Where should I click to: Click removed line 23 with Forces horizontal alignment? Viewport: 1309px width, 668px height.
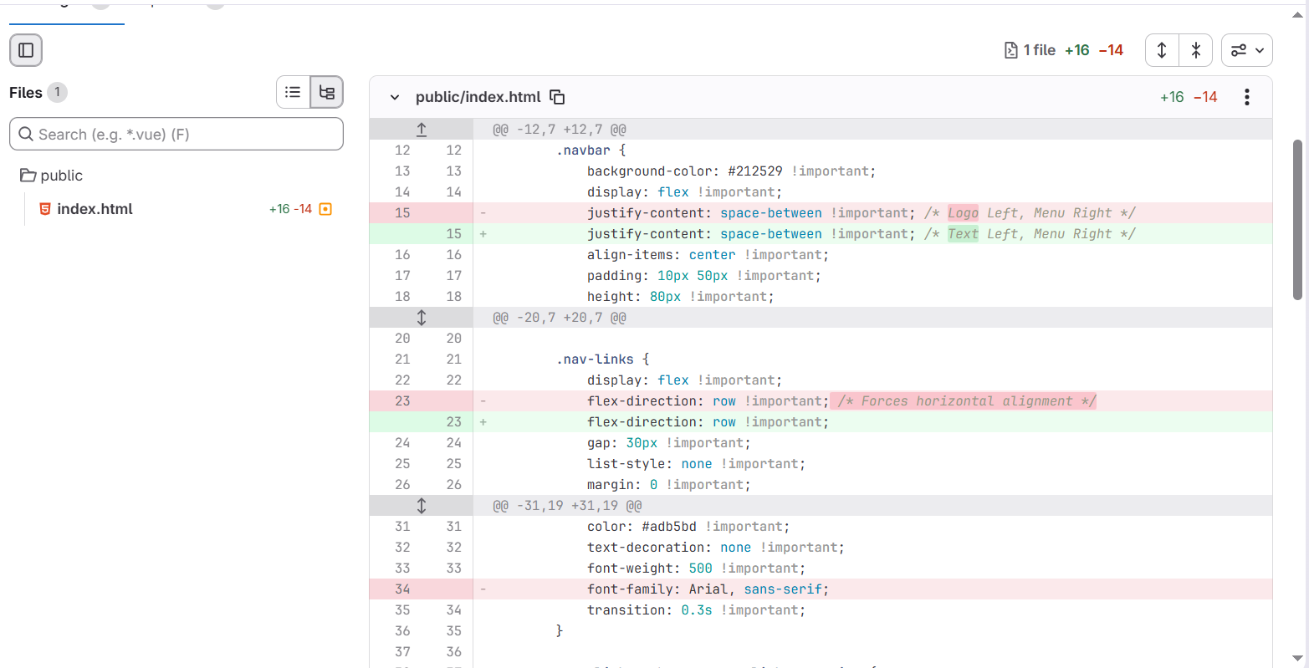click(821, 401)
